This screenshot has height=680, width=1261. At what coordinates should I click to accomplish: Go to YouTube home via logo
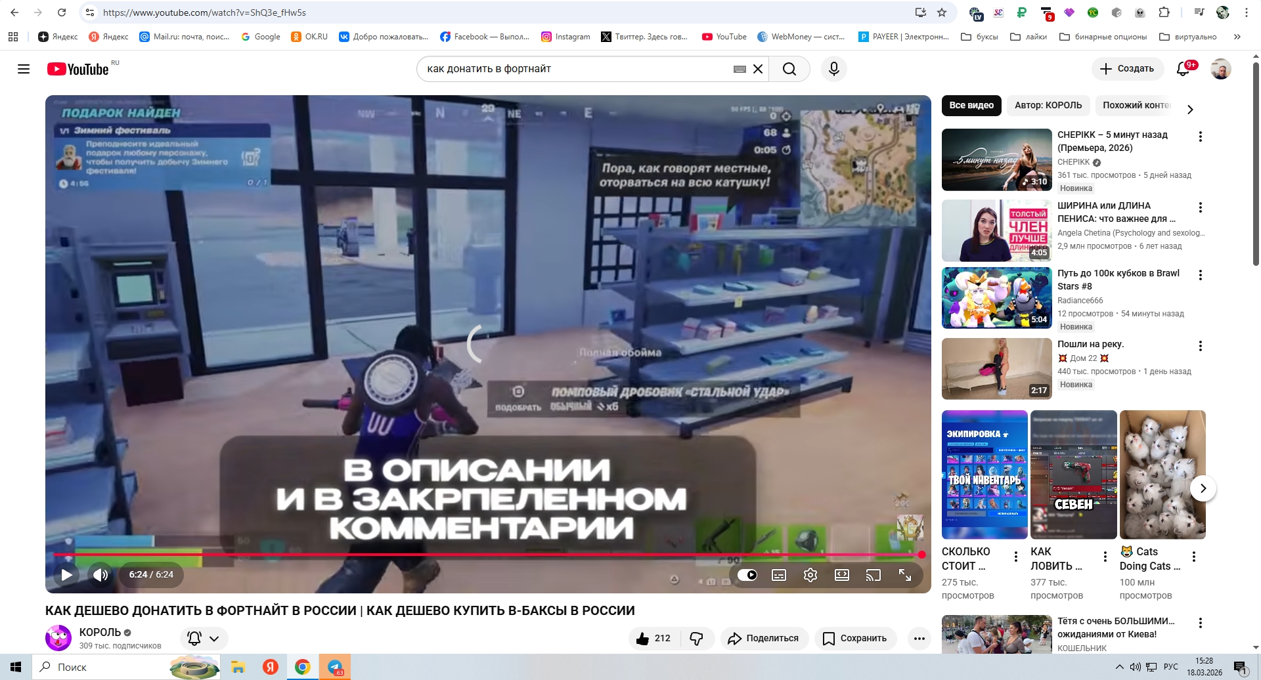[x=78, y=69]
